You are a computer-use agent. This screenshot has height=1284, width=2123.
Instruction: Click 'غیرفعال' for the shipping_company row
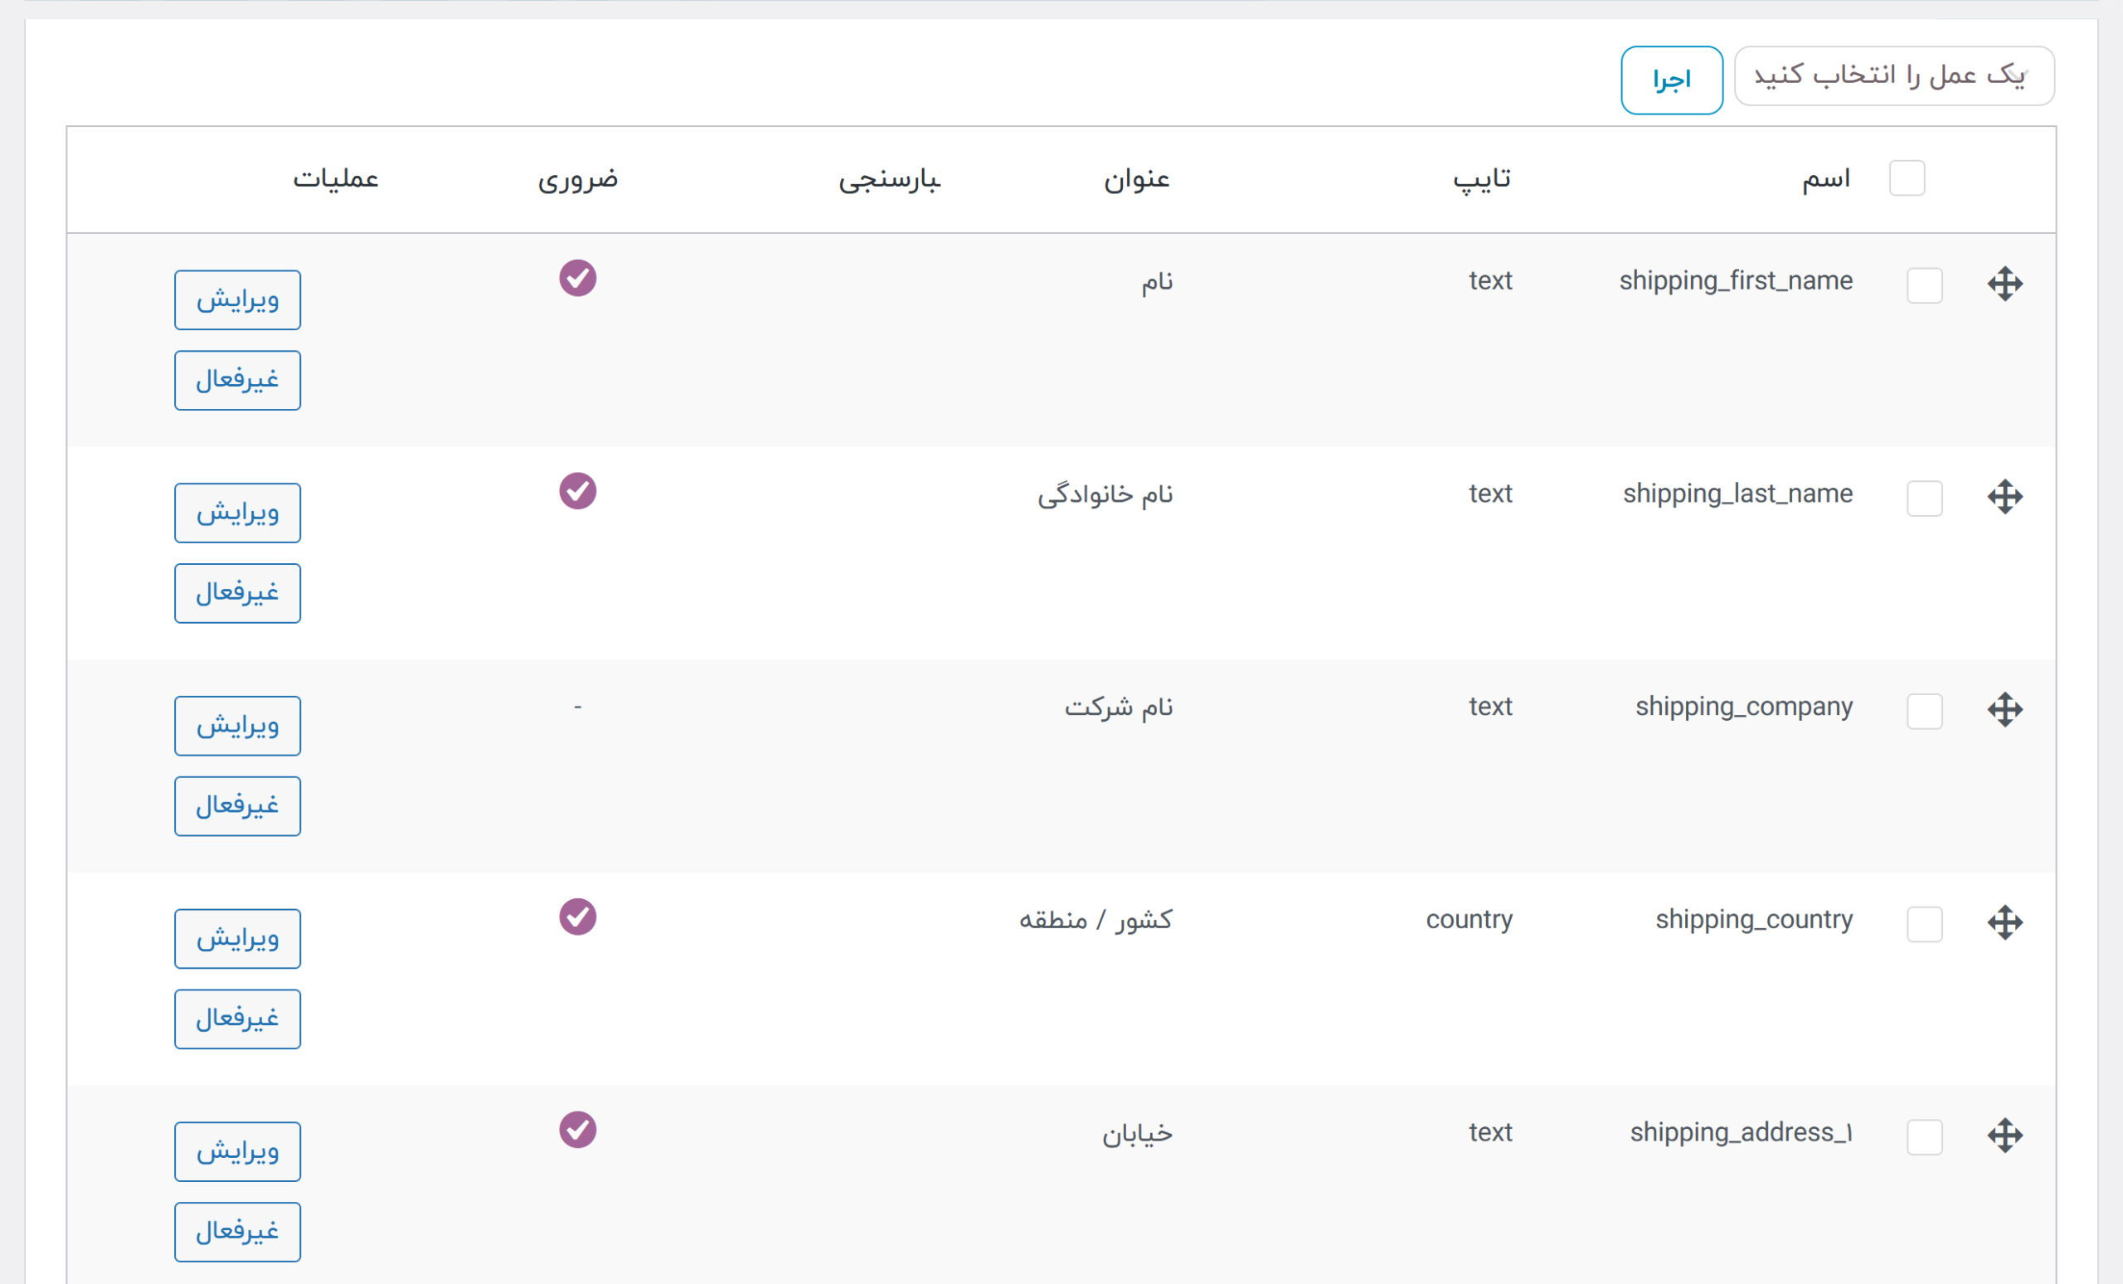click(x=238, y=805)
